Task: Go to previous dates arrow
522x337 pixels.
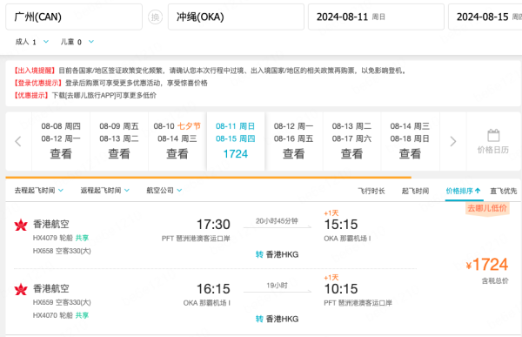Action: [x=18, y=141]
